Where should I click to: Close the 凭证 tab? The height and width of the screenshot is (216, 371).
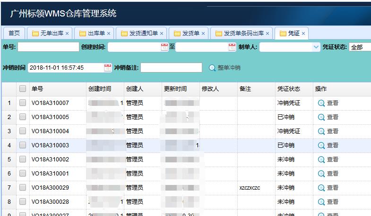[303, 33]
